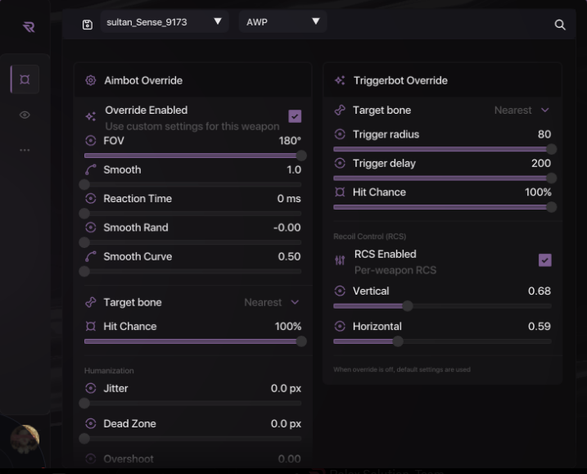The width and height of the screenshot is (587, 474).
Task: Click the Smooth Rand slider handle
Action: [x=84, y=242]
